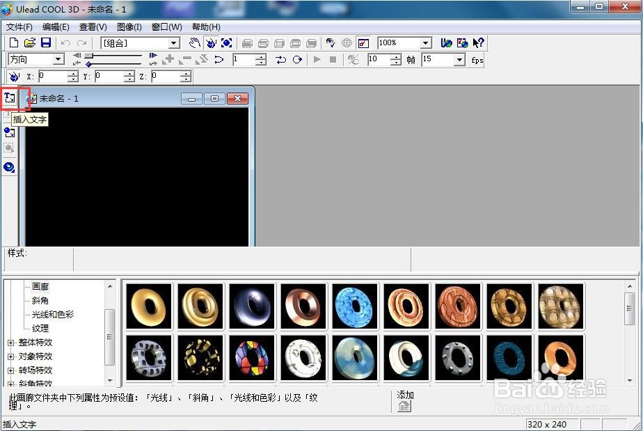Select 斜角 in the tree

[40, 301]
